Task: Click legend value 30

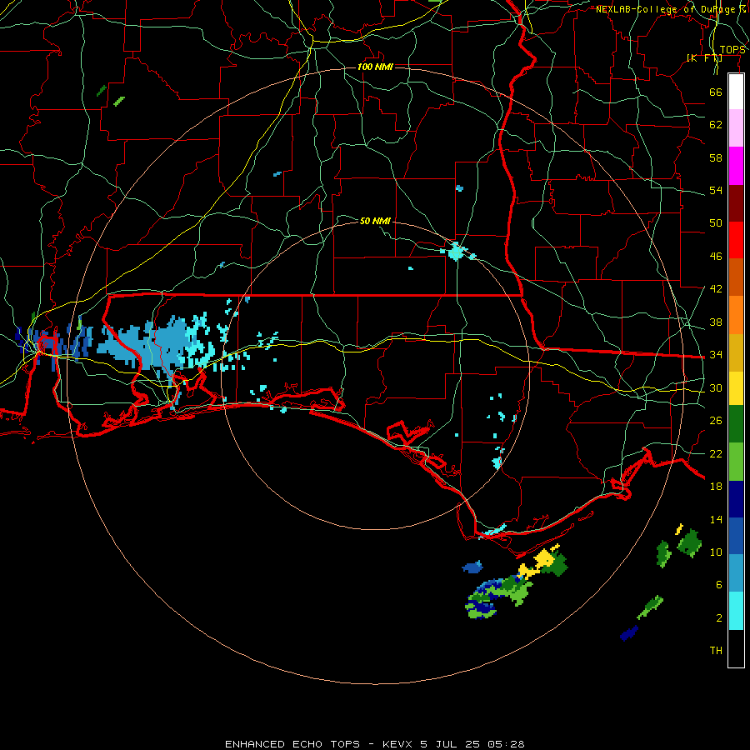Action: coord(716,387)
